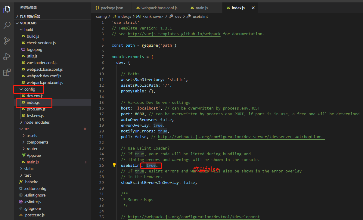
Task: Follow the dev-server watchoptions link on line 21
Action: tap(241, 137)
